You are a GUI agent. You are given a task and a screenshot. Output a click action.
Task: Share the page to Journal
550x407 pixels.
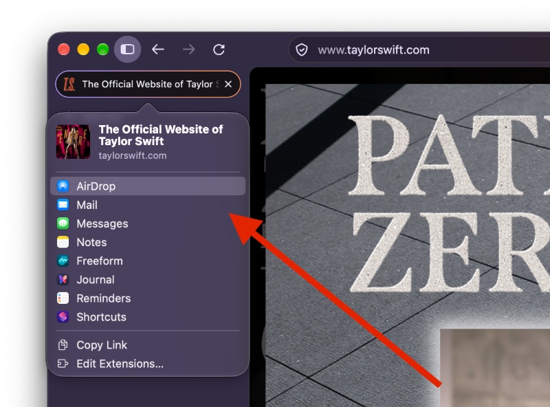click(148, 280)
